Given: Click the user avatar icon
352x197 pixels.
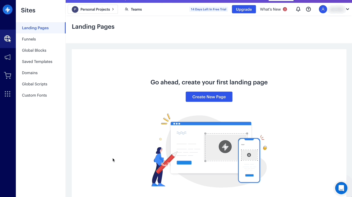Looking at the screenshot, I should click(323, 9).
